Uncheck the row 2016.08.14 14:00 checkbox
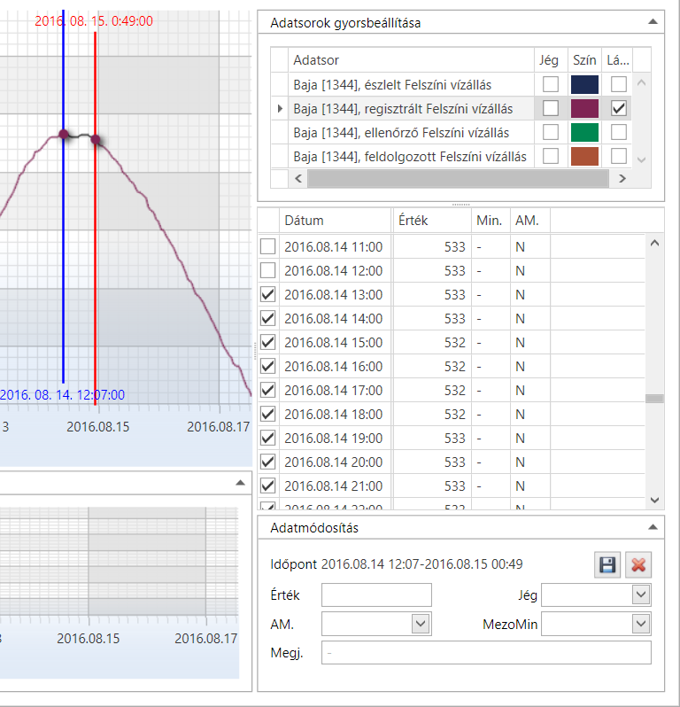 pyautogui.click(x=267, y=318)
